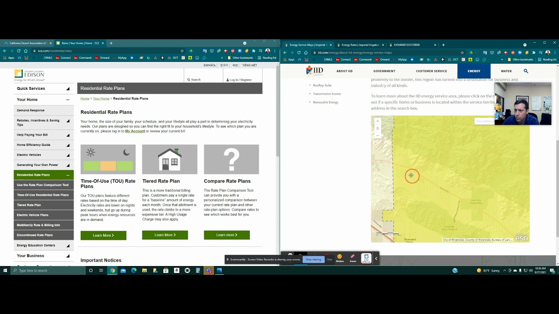Open the Windows Start menu
Image resolution: width=559 pixels, height=314 pixels.
[x=5, y=270]
